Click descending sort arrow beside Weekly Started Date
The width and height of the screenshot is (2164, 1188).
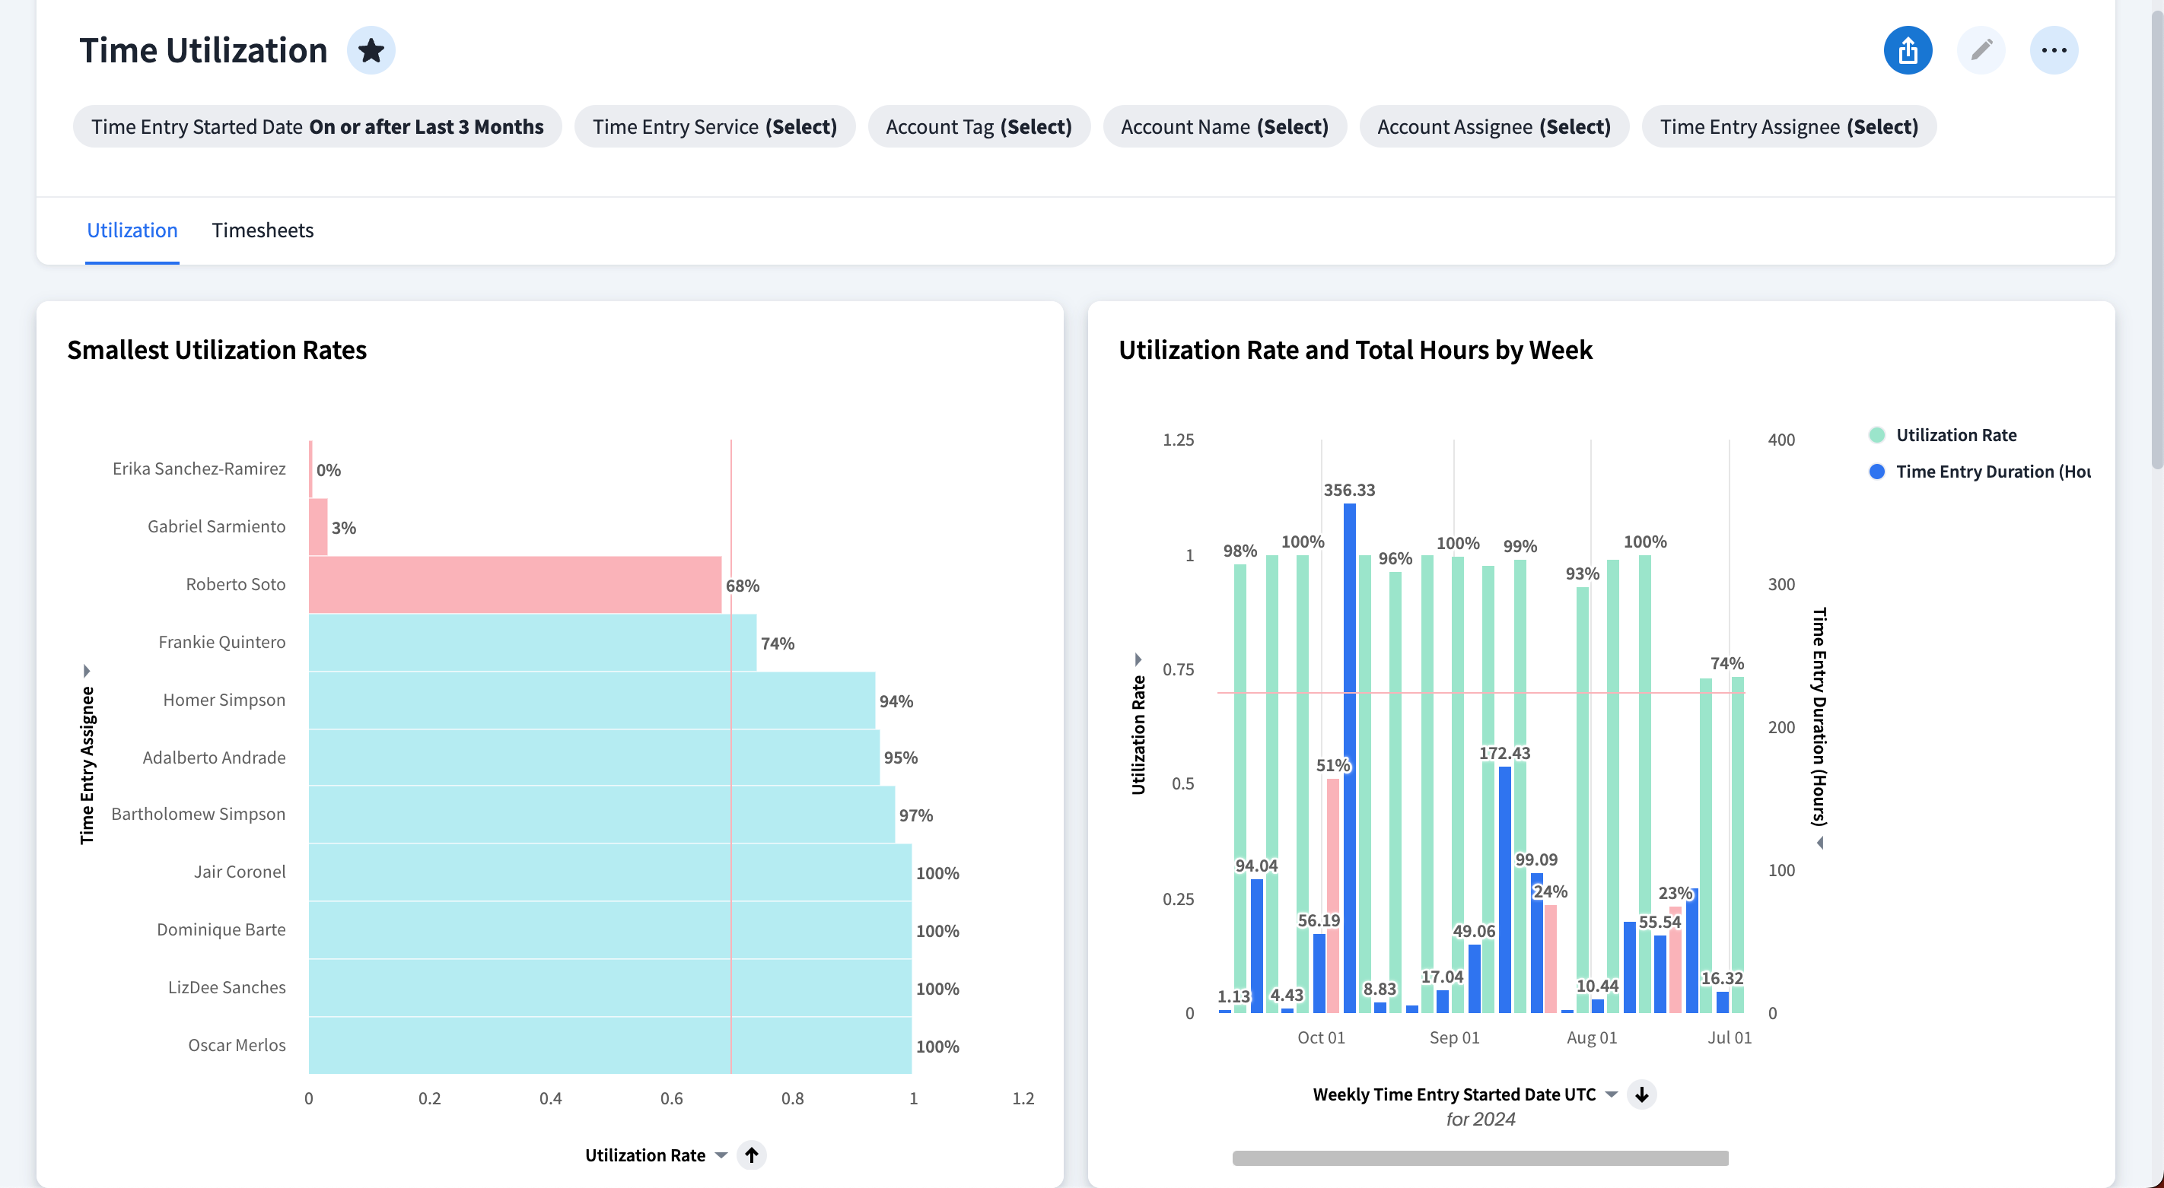click(x=1641, y=1094)
